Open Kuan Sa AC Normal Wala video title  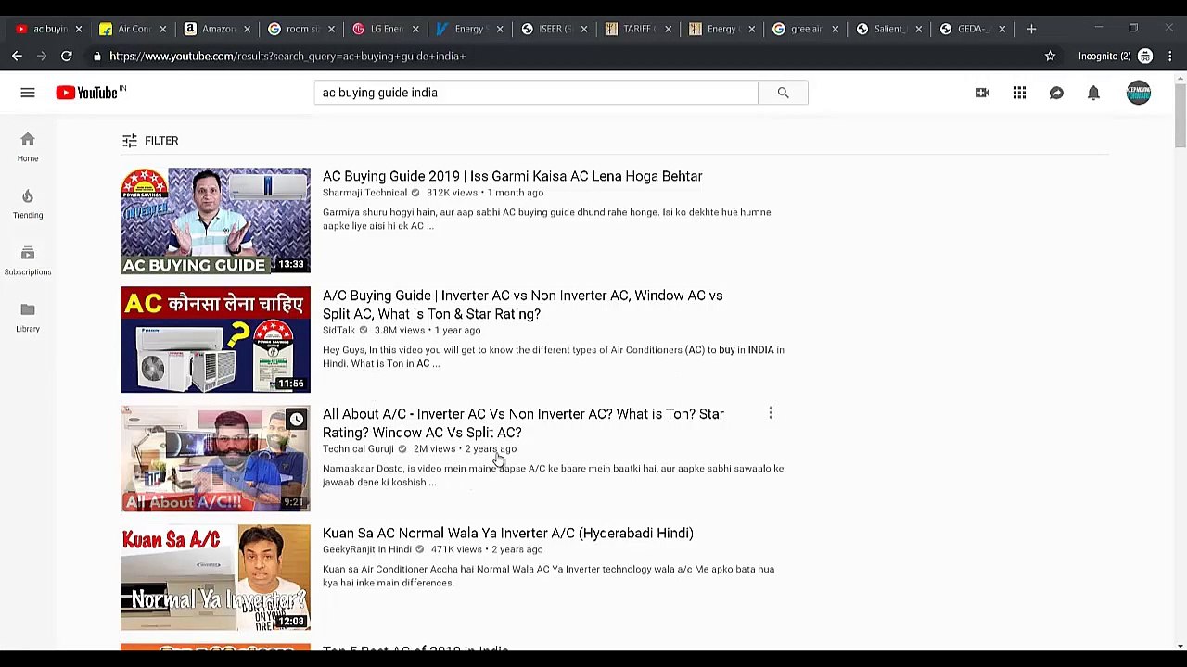(x=508, y=534)
